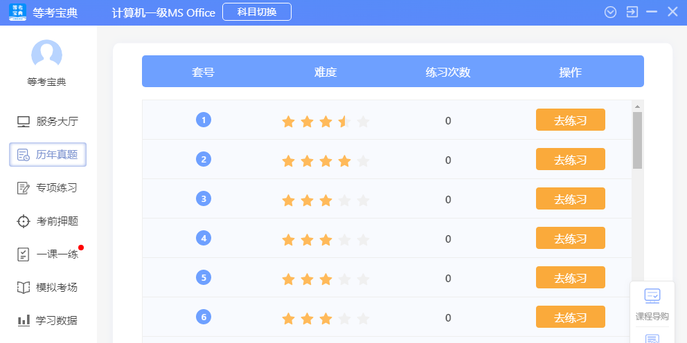The width and height of the screenshot is (687, 343).
Task: Click the difficulty stars of set 1
Action: [325, 122]
